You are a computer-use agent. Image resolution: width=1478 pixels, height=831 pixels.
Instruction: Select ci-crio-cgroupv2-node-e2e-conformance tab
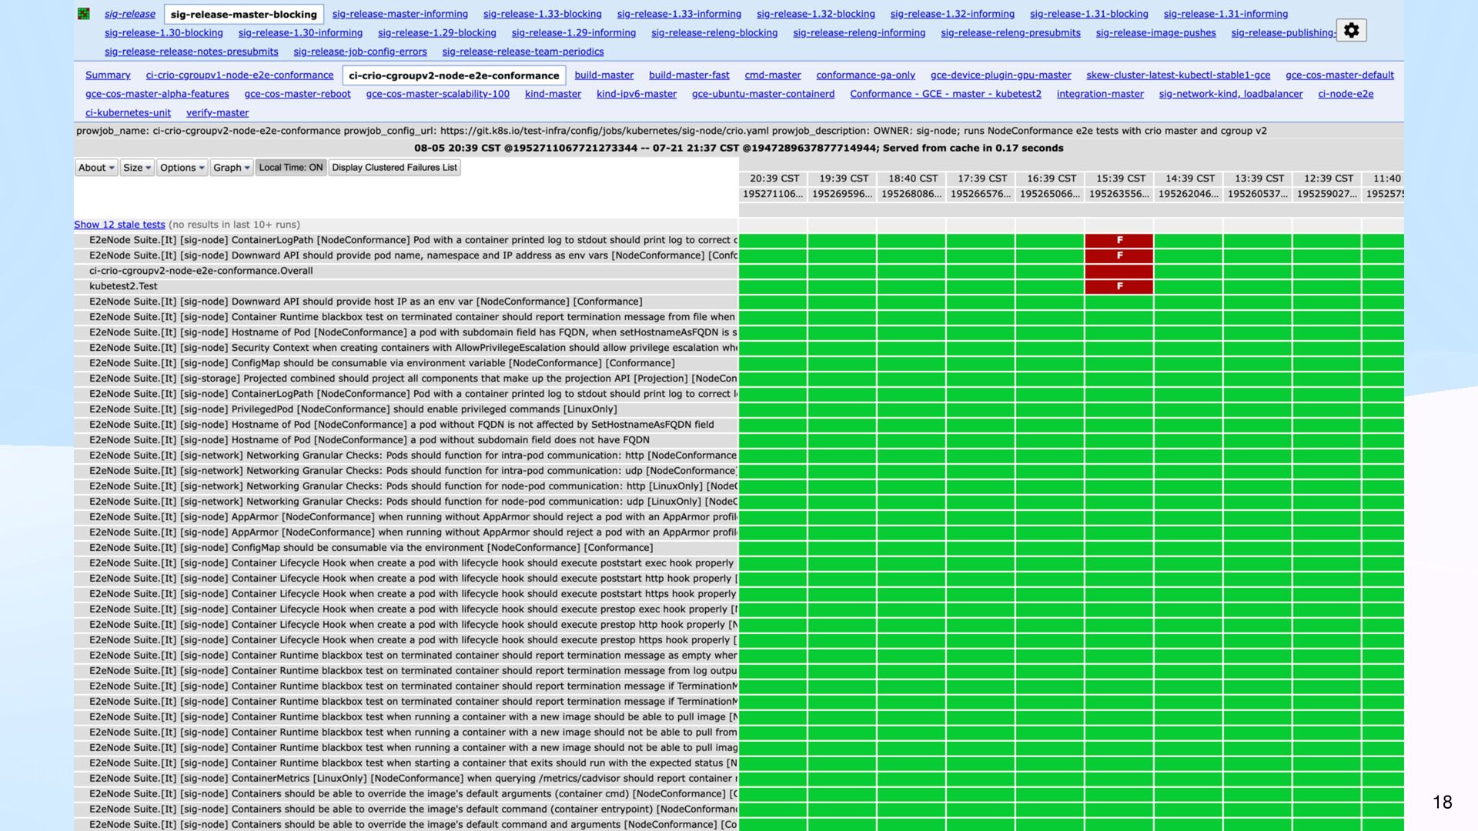point(454,75)
